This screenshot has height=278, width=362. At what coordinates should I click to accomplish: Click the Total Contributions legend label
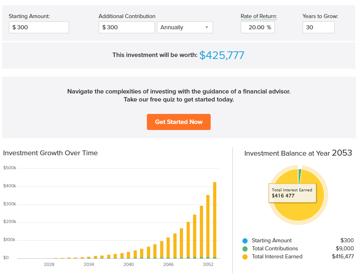[275, 249]
